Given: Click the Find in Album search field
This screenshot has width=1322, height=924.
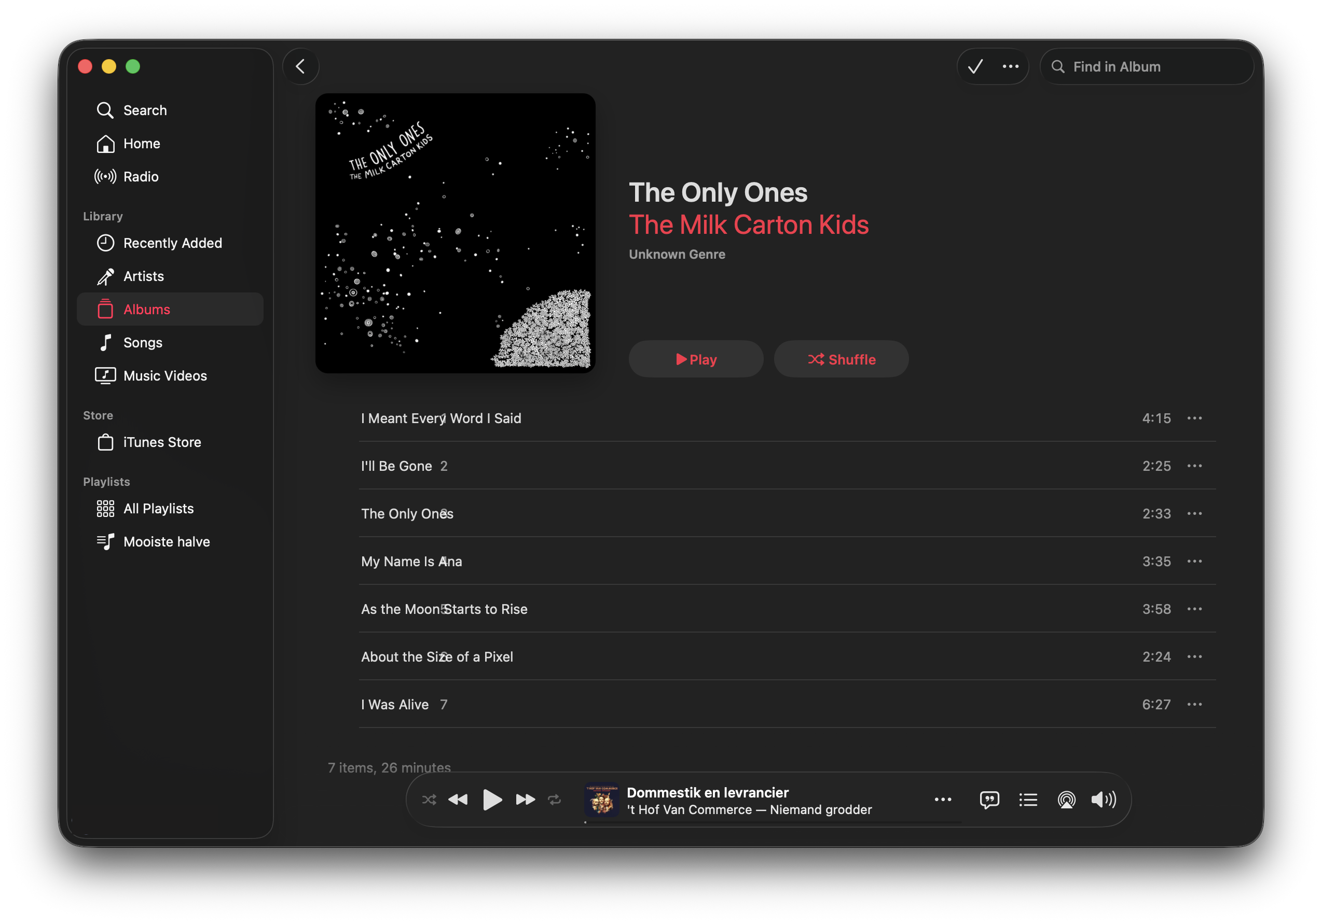Looking at the screenshot, I should 1147,67.
